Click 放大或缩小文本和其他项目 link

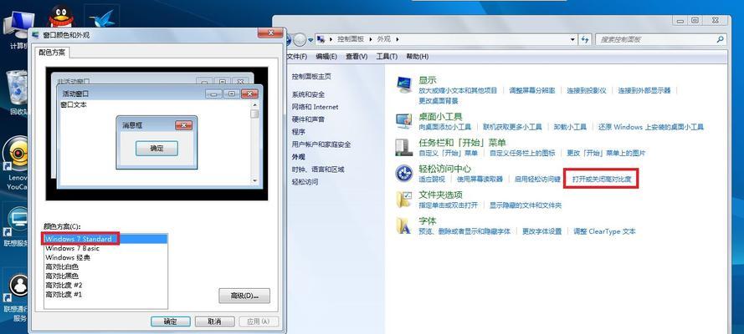[x=458, y=90]
